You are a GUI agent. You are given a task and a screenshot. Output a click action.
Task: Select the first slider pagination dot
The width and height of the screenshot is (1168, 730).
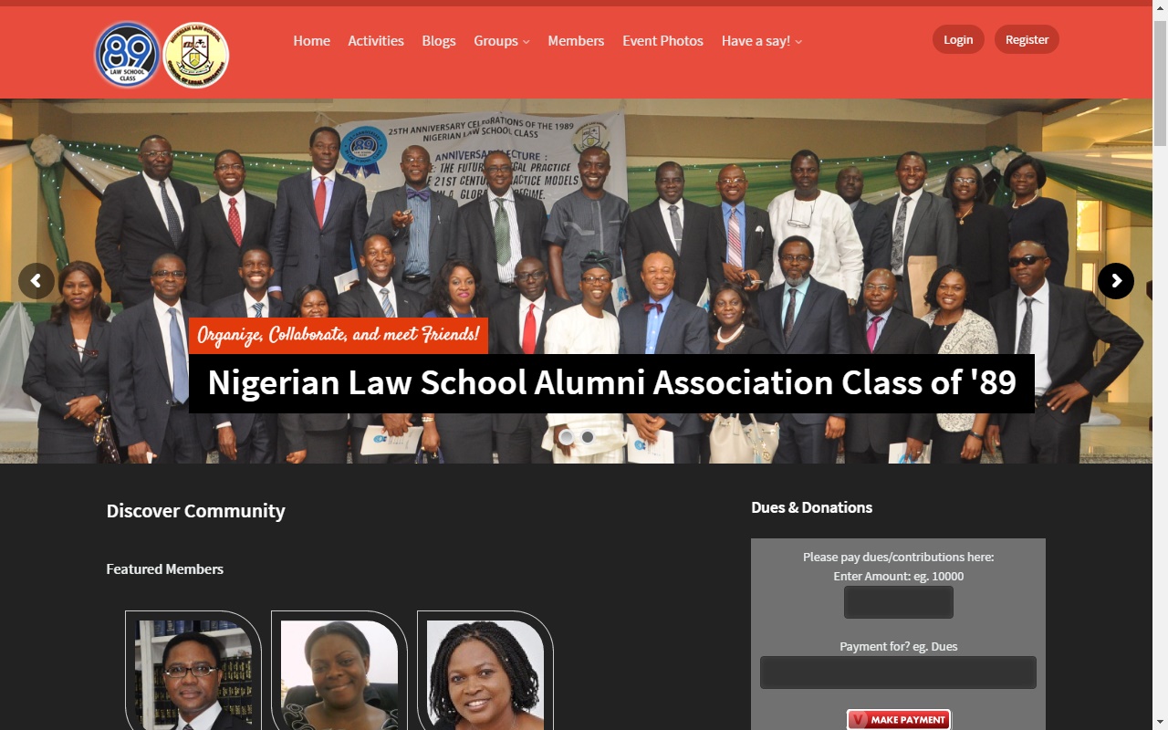(566, 437)
